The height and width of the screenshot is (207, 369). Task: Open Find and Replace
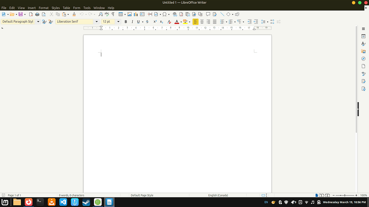click(x=101, y=14)
